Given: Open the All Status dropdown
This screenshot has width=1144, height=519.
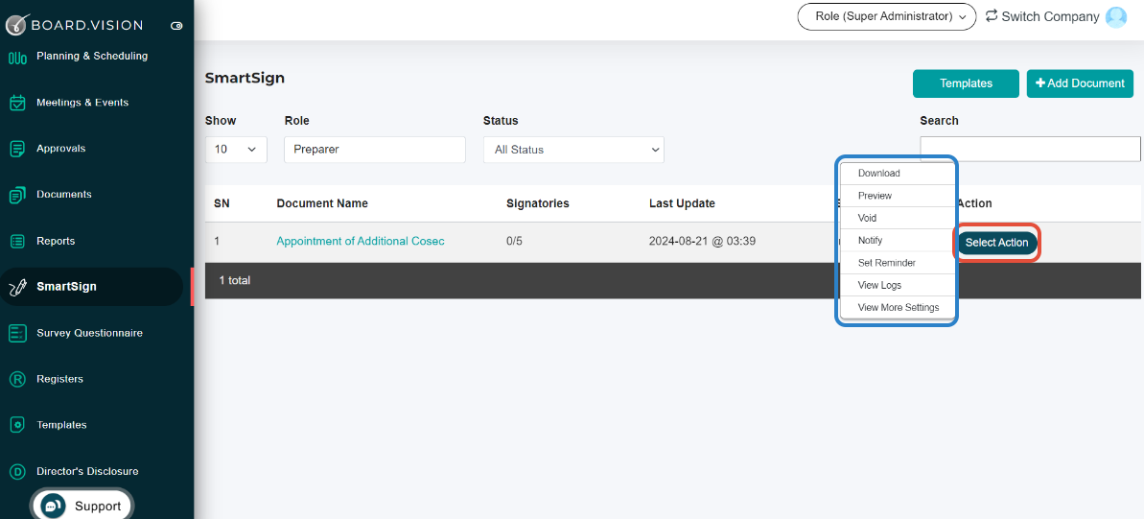Looking at the screenshot, I should point(573,149).
